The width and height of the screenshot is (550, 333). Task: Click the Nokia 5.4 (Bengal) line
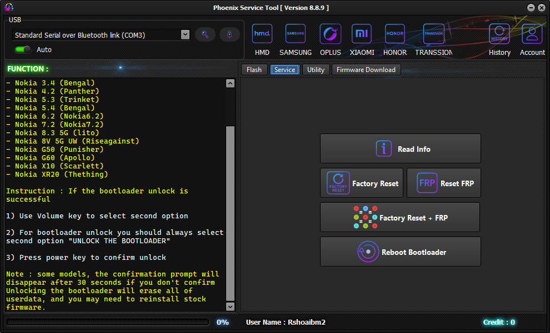(x=51, y=108)
